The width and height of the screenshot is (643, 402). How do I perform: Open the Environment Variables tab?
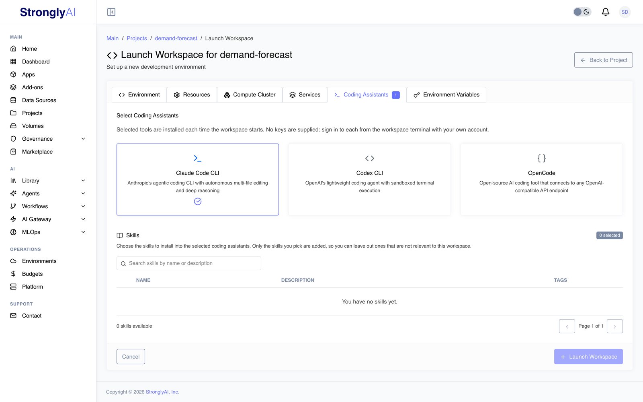coord(446,95)
